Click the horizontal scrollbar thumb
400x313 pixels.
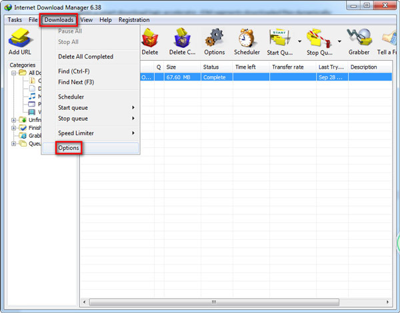pos(214,302)
